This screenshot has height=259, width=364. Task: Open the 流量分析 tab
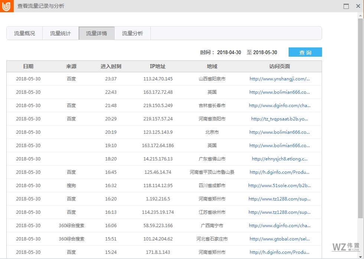(132, 33)
